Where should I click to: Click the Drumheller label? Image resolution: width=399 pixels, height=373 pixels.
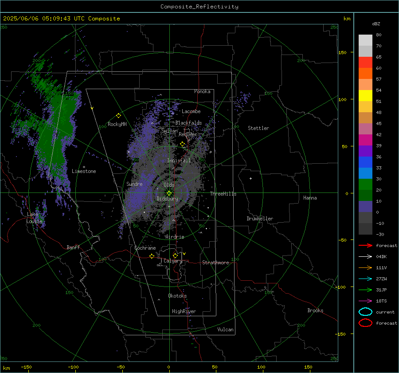(260, 219)
